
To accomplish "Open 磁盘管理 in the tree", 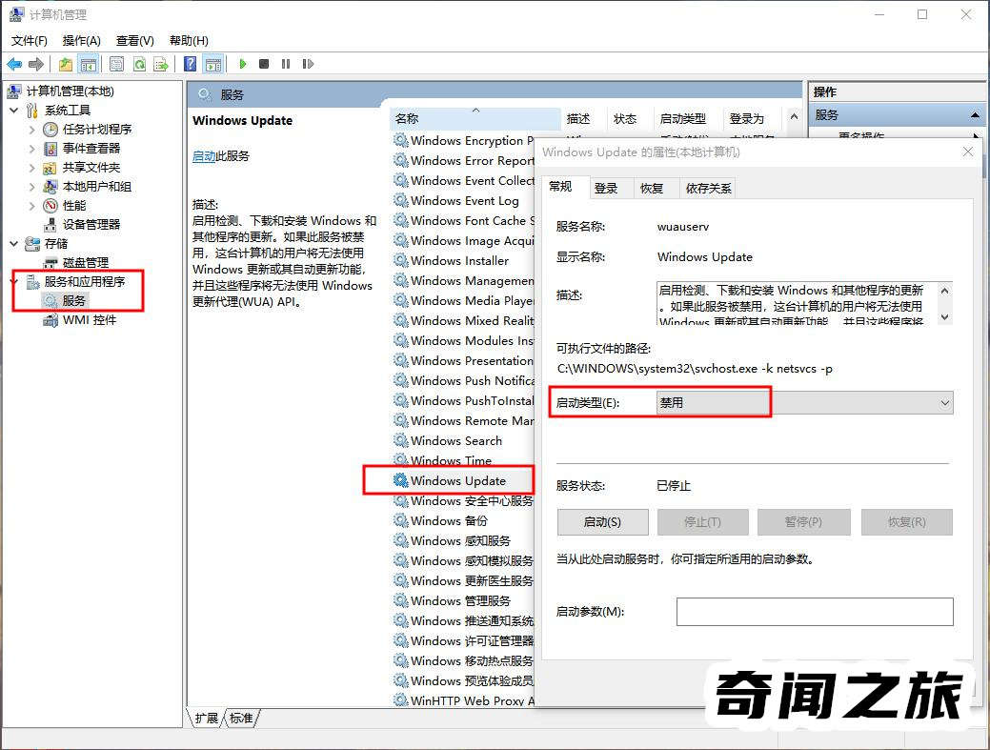I will (x=86, y=263).
